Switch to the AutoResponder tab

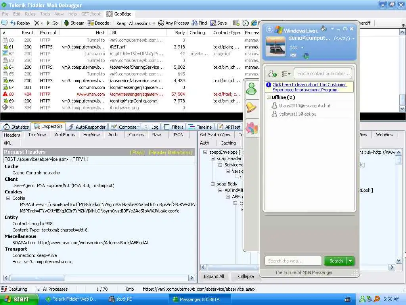pos(87,127)
